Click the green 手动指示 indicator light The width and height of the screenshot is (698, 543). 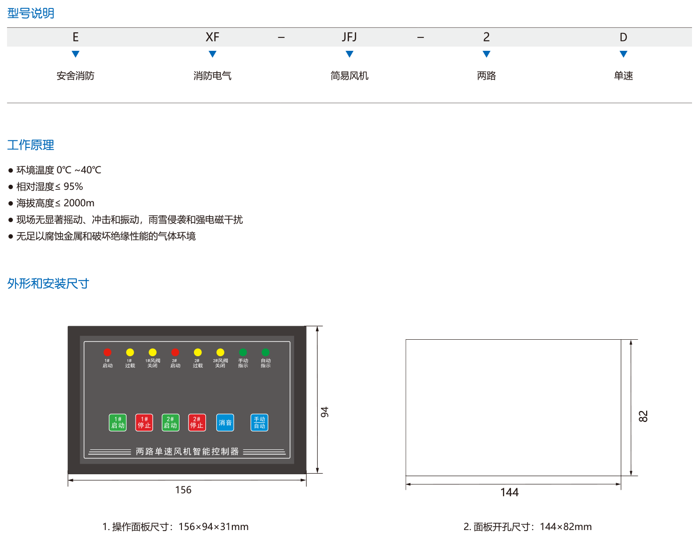tap(243, 352)
